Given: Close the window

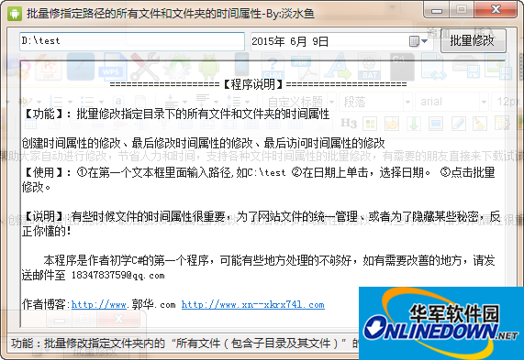Looking at the screenshot, I should [496, 10].
